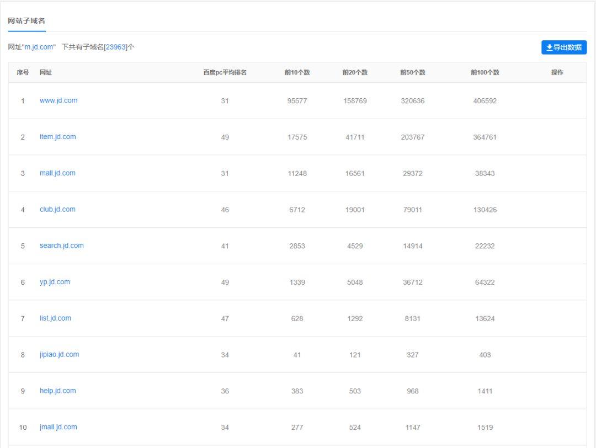Screen dimensions: 596x448
Task: Select the value 403 in jipiao.jd.com row
Action: (x=485, y=355)
